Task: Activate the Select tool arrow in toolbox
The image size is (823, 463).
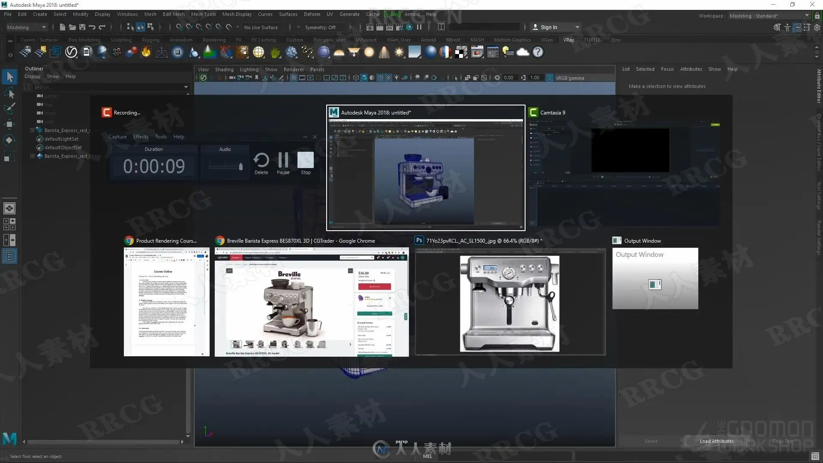Action: click(x=9, y=77)
